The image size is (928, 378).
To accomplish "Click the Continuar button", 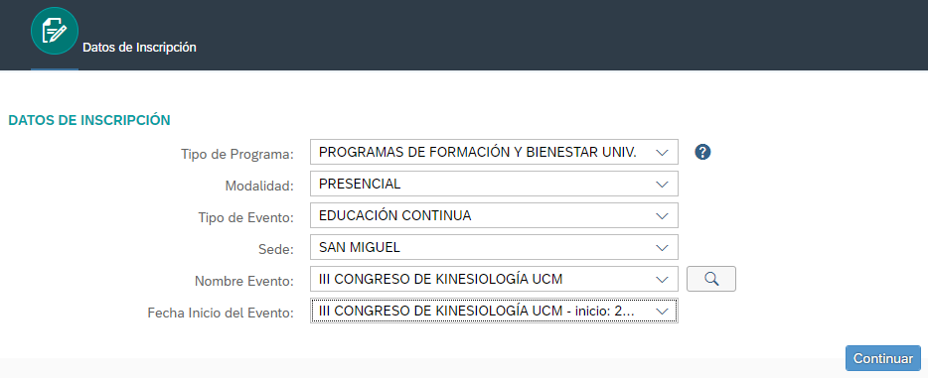I will click(x=883, y=358).
